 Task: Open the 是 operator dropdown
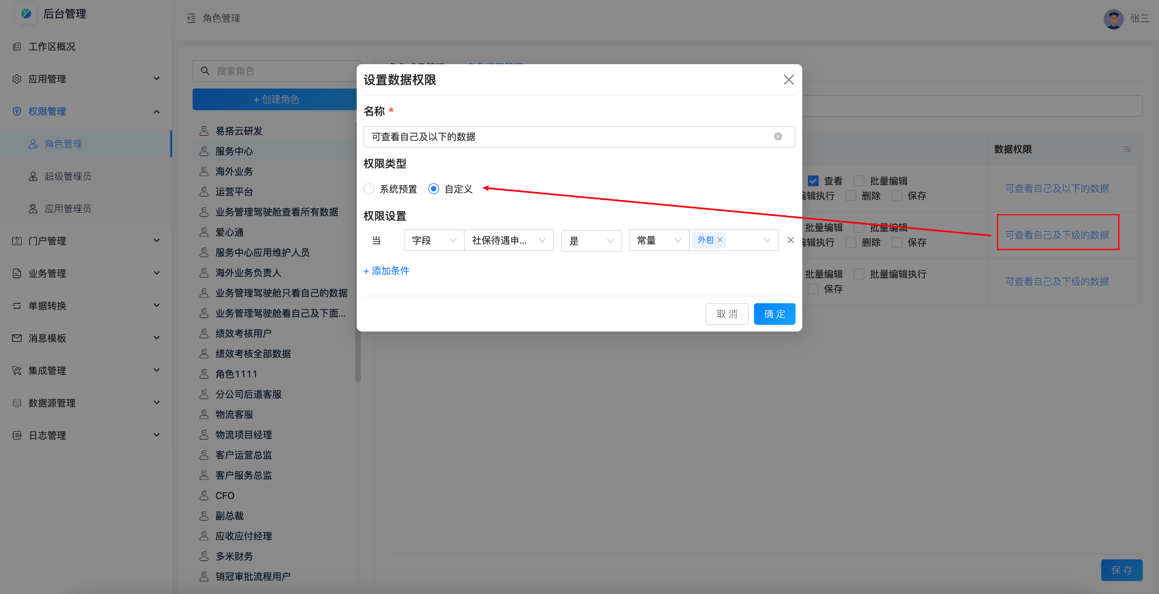(591, 241)
